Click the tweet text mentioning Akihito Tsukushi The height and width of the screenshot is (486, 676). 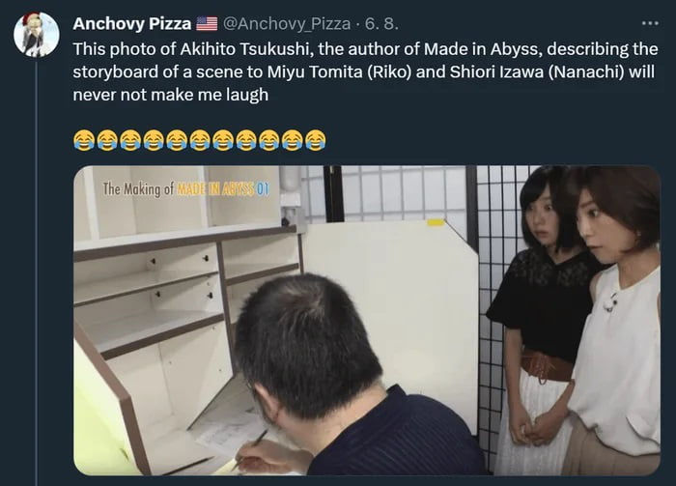point(366,71)
